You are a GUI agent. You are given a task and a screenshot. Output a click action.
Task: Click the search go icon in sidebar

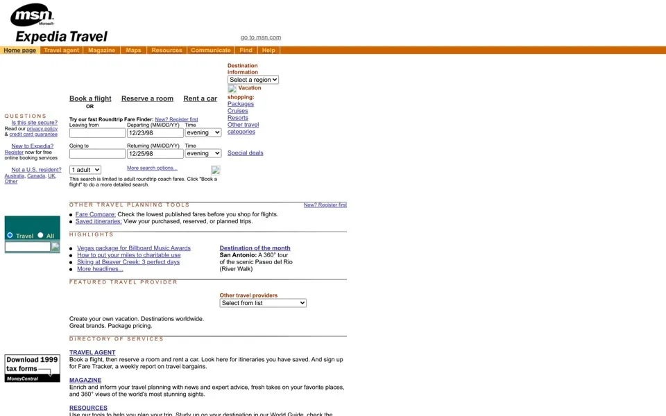[55, 247]
